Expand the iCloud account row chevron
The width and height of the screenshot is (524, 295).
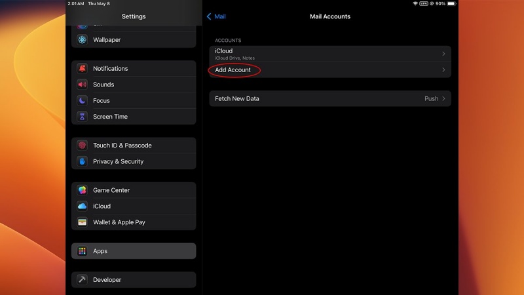coord(443,54)
